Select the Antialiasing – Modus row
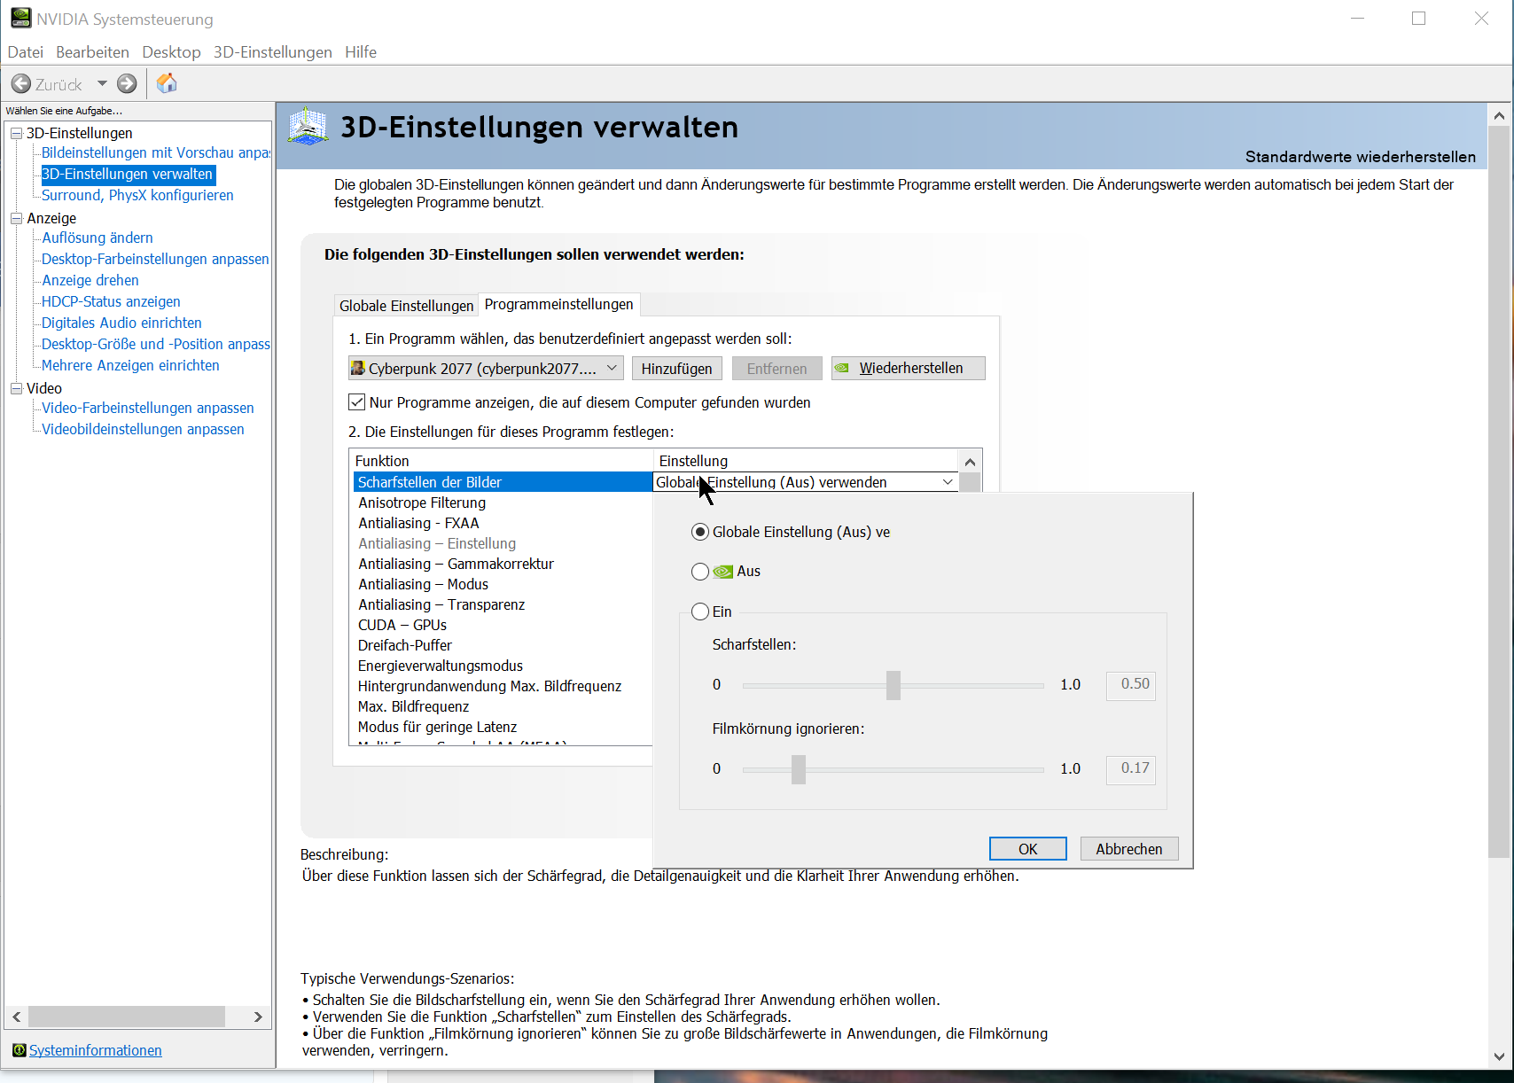The width and height of the screenshot is (1514, 1083). coord(503,584)
